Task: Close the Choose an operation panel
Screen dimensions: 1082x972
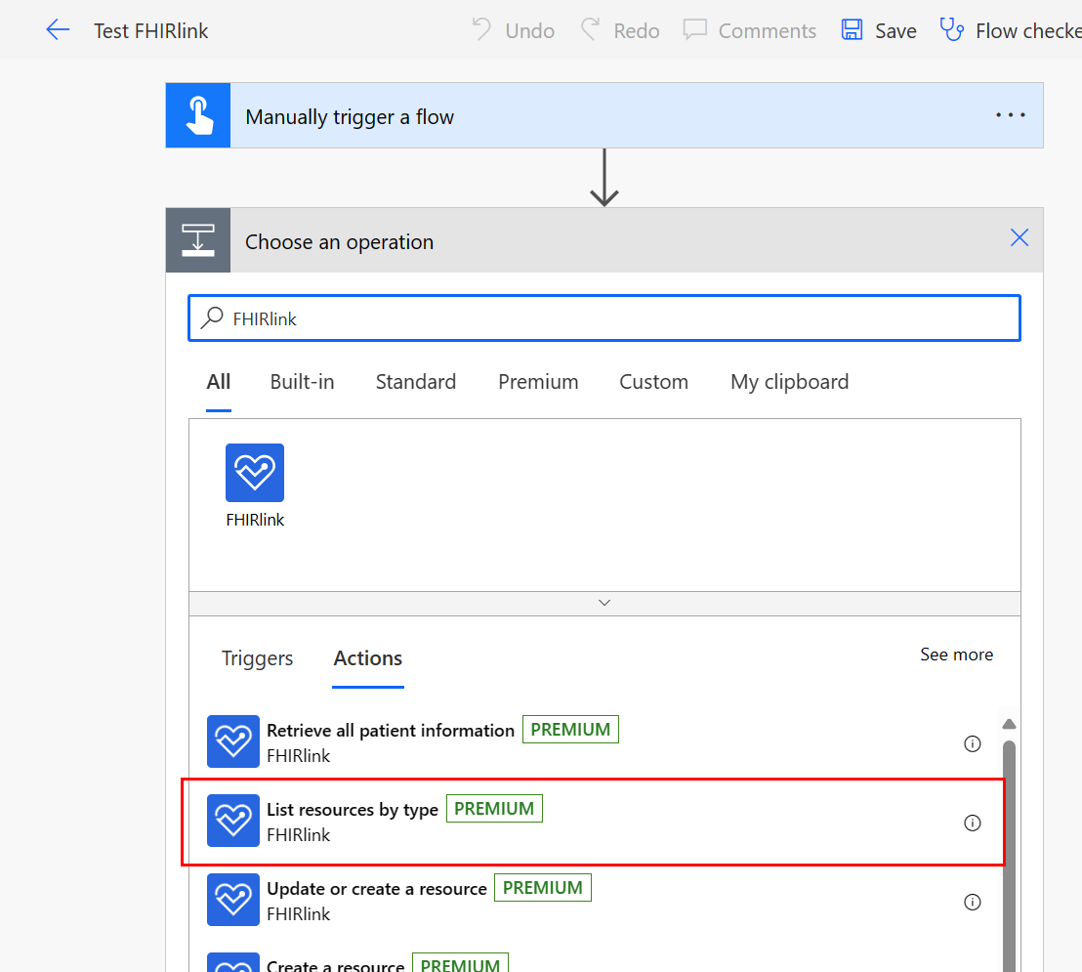Action: pos(1020,237)
